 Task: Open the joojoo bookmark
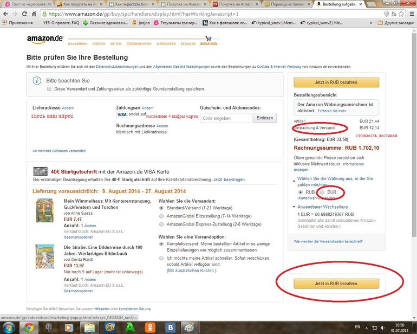pos(141,23)
